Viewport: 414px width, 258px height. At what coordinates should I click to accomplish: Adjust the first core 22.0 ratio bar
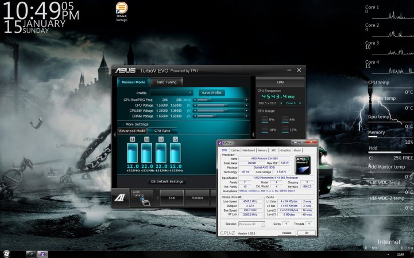pos(132,153)
